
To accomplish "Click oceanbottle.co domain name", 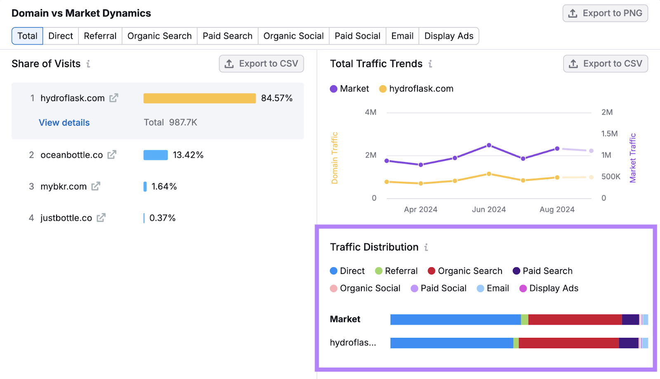I will [72, 155].
